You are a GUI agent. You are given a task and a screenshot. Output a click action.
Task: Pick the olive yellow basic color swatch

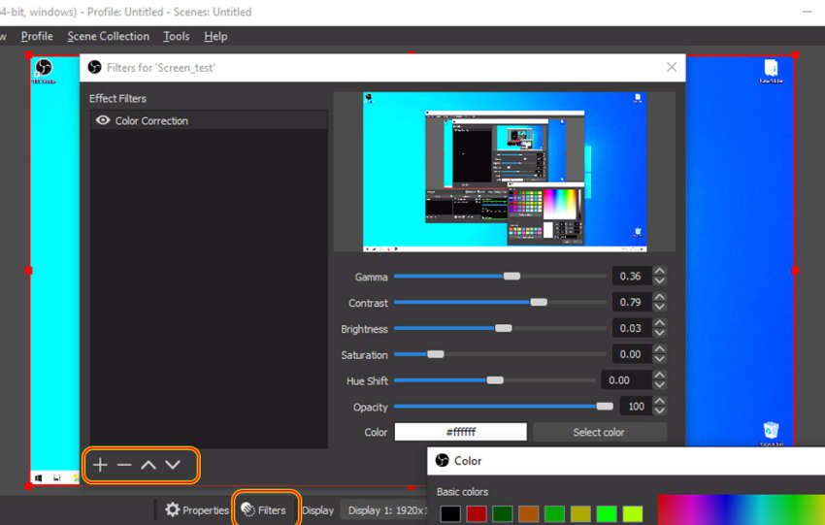pyautogui.click(x=580, y=513)
